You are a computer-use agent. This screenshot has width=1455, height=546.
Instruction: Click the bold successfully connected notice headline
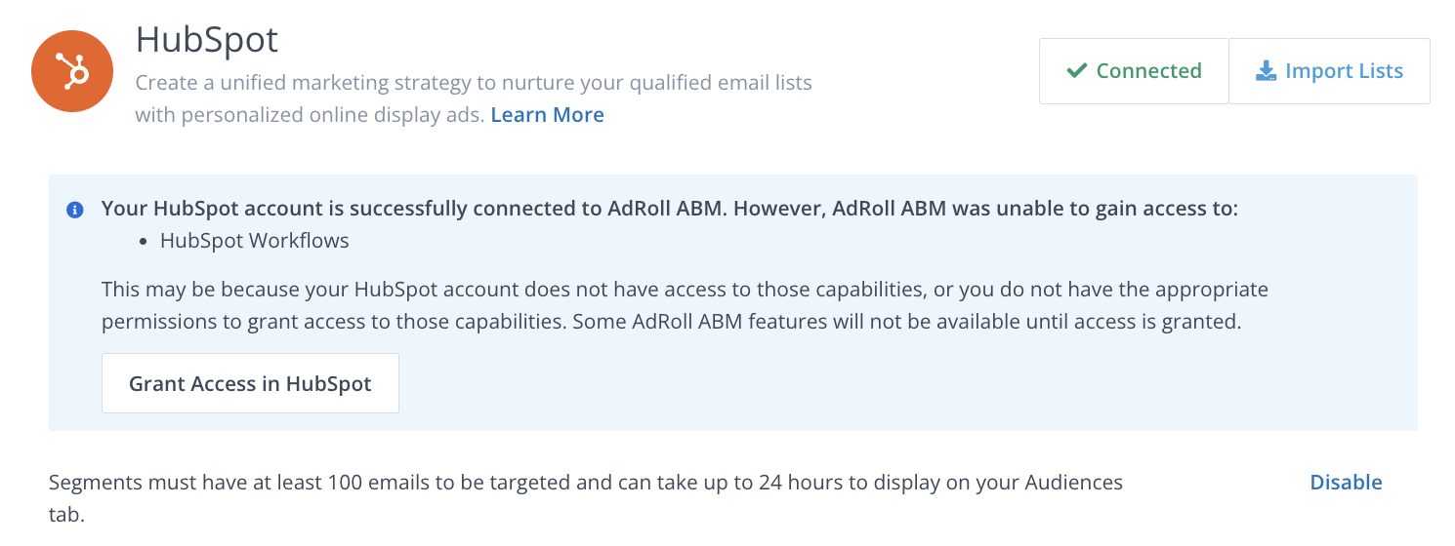(x=669, y=209)
